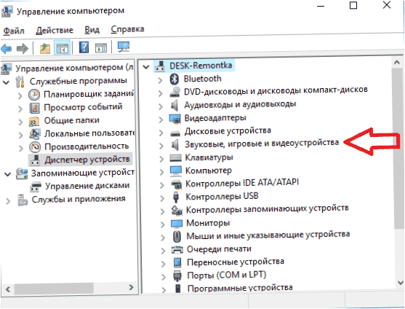Click the Bluetooth category icon
405x309 pixels.
coord(175,79)
